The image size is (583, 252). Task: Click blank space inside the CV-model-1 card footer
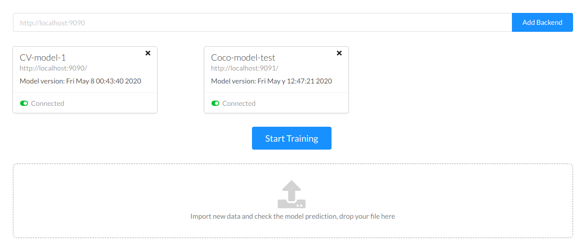pyautogui.click(x=114, y=103)
